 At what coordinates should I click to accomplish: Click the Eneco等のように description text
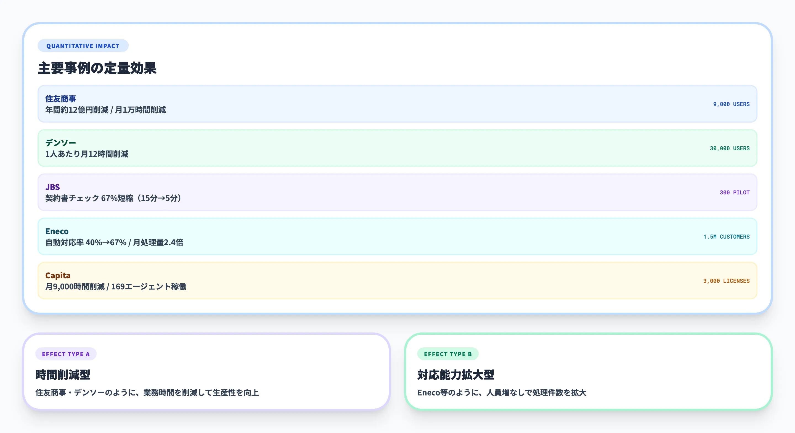click(x=502, y=392)
